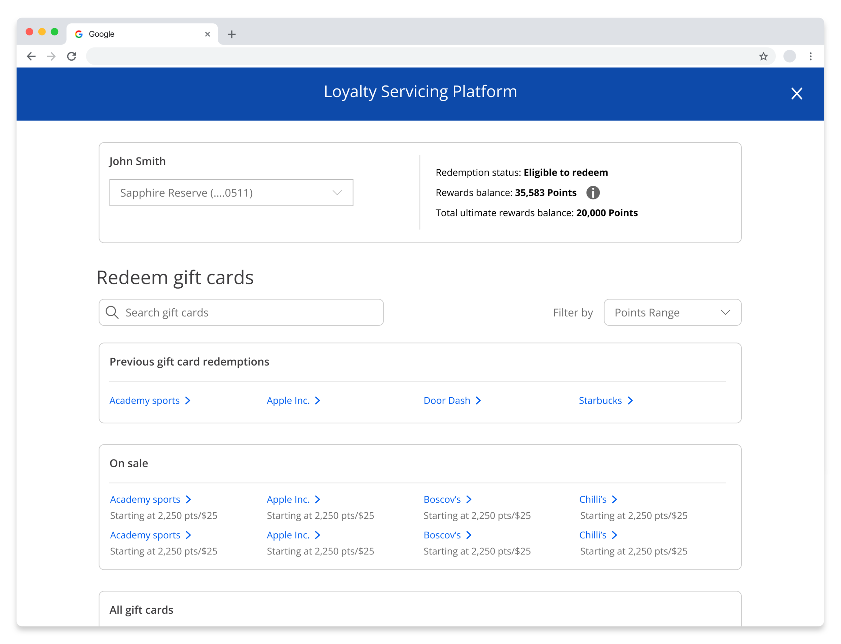Close the Google tab
The width and height of the screenshot is (841, 644).
tap(207, 34)
